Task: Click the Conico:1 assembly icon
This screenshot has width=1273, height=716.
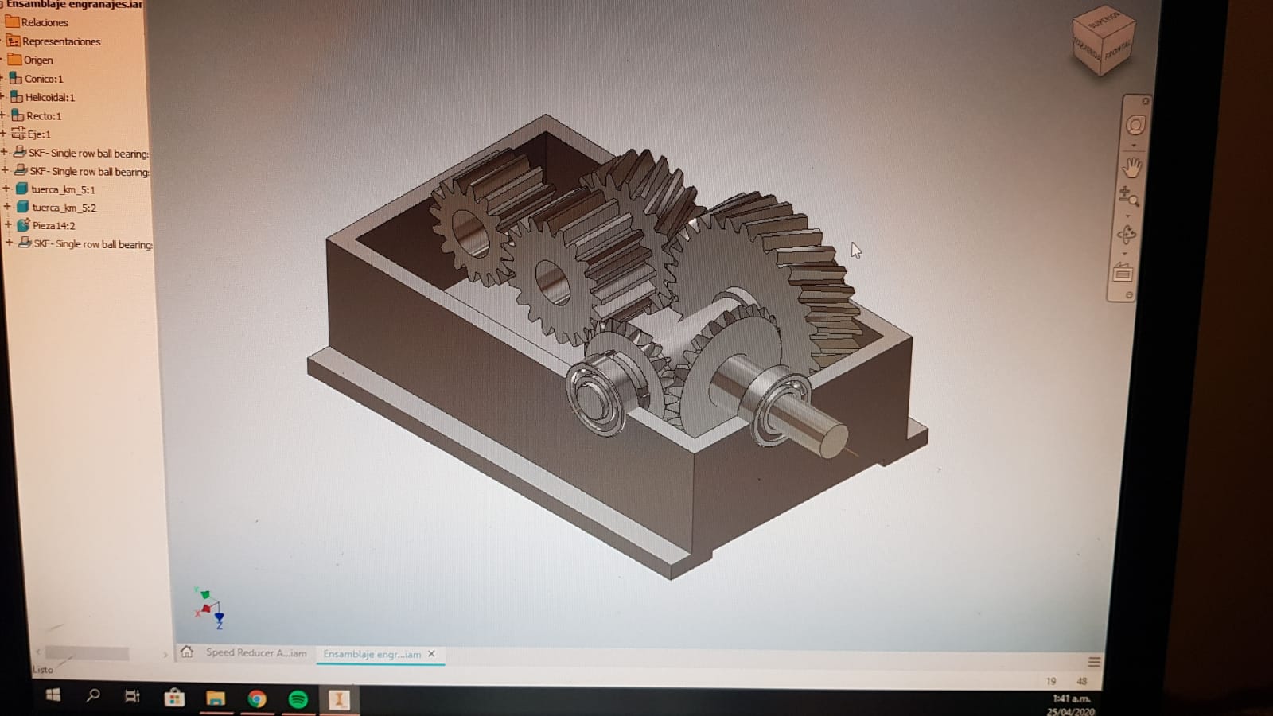Action: pyautogui.click(x=15, y=78)
